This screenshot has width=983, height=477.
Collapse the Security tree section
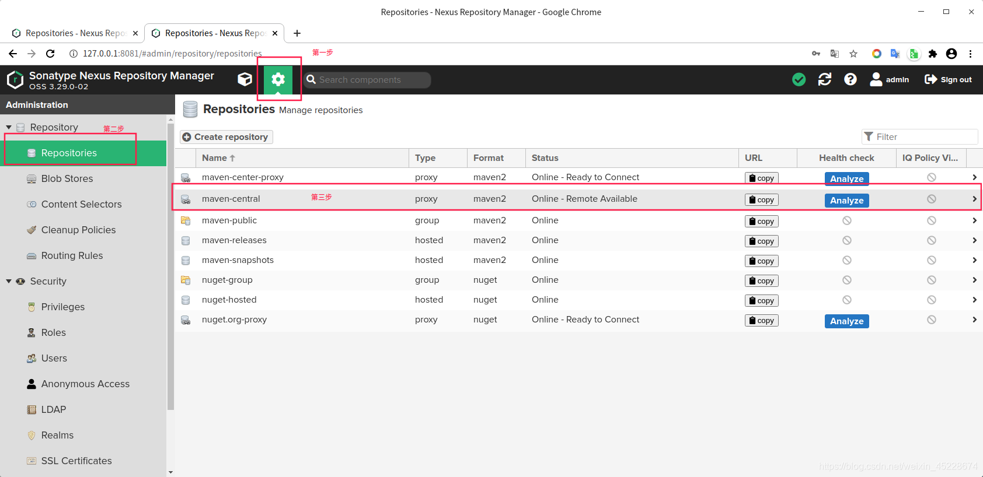pos(9,281)
